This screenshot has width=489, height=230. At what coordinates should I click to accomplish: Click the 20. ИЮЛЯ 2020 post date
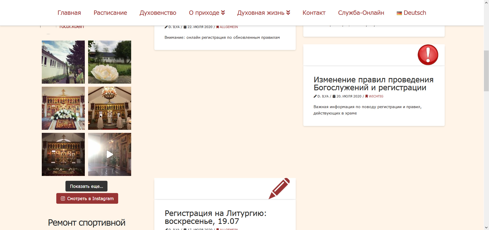coord(349,96)
